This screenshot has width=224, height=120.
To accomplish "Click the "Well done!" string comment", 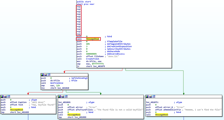I will [x=38, y=102].
